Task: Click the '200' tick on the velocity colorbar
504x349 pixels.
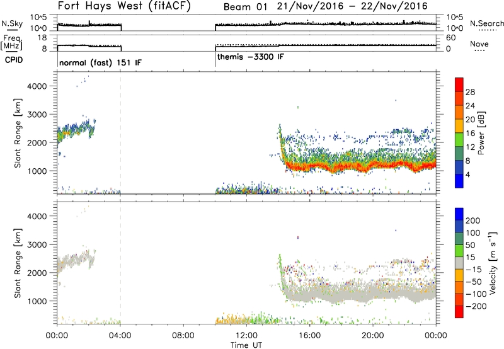Action: pyautogui.click(x=473, y=220)
